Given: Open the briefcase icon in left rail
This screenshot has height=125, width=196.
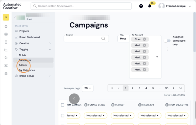Looking at the screenshot, I should click(x=6, y=34).
